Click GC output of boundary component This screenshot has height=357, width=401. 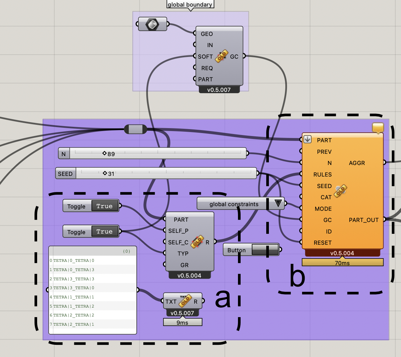click(234, 57)
